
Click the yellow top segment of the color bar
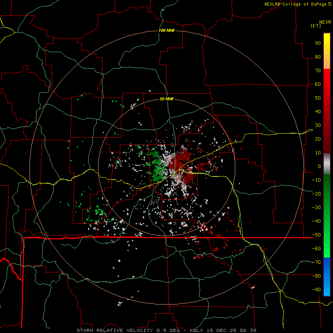pyautogui.click(x=327, y=51)
